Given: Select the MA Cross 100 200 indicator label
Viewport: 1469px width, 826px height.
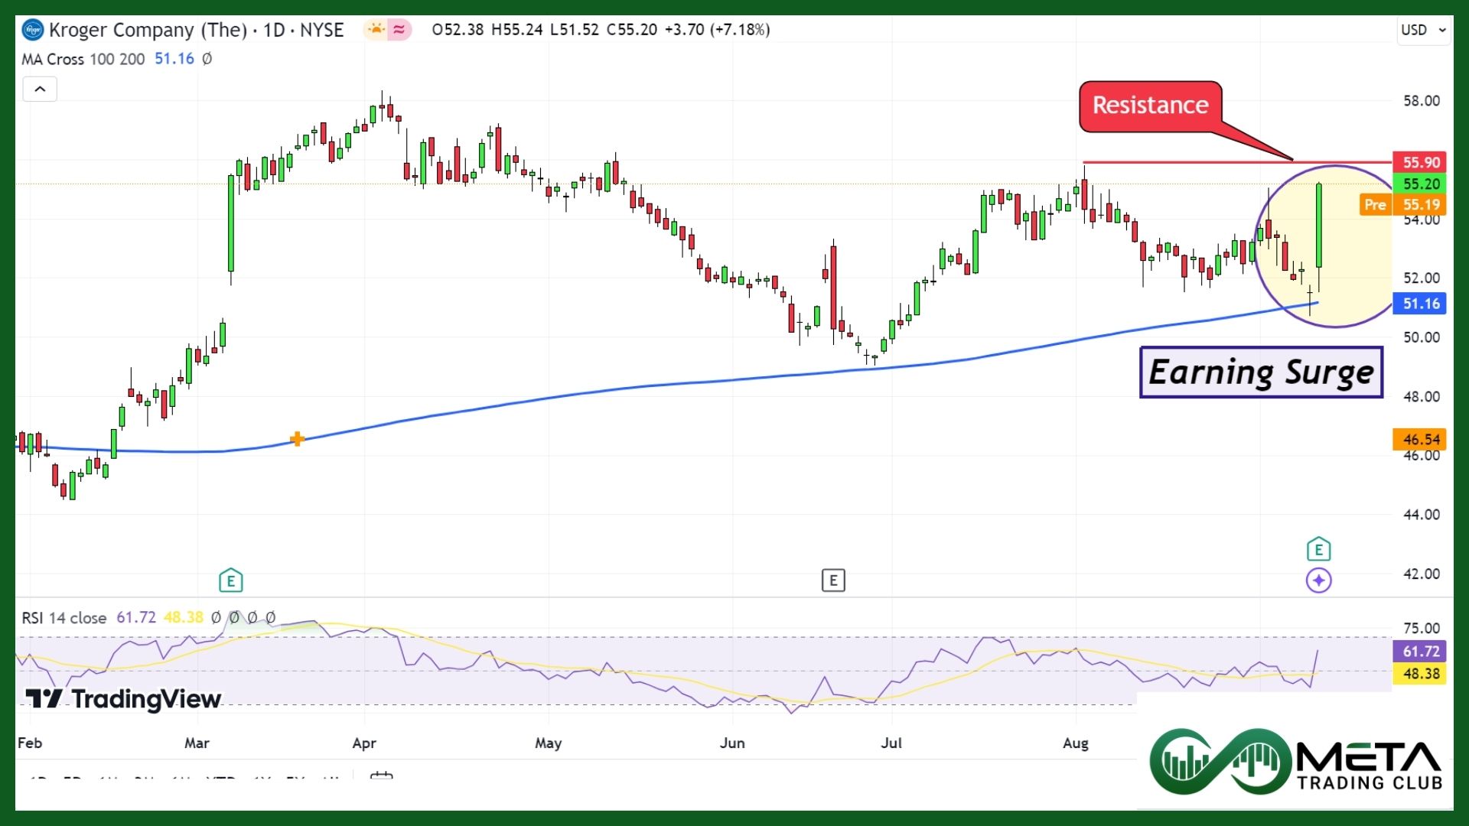Looking at the screenshot, I should tap(83, 59).
